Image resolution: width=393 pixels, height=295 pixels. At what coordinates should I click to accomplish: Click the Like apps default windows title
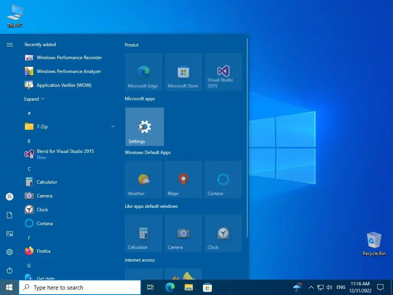(151, 206)
